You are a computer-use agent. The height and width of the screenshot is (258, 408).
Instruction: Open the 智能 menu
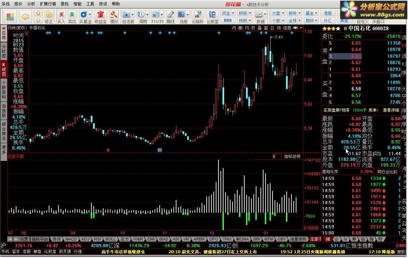point(77,4)
